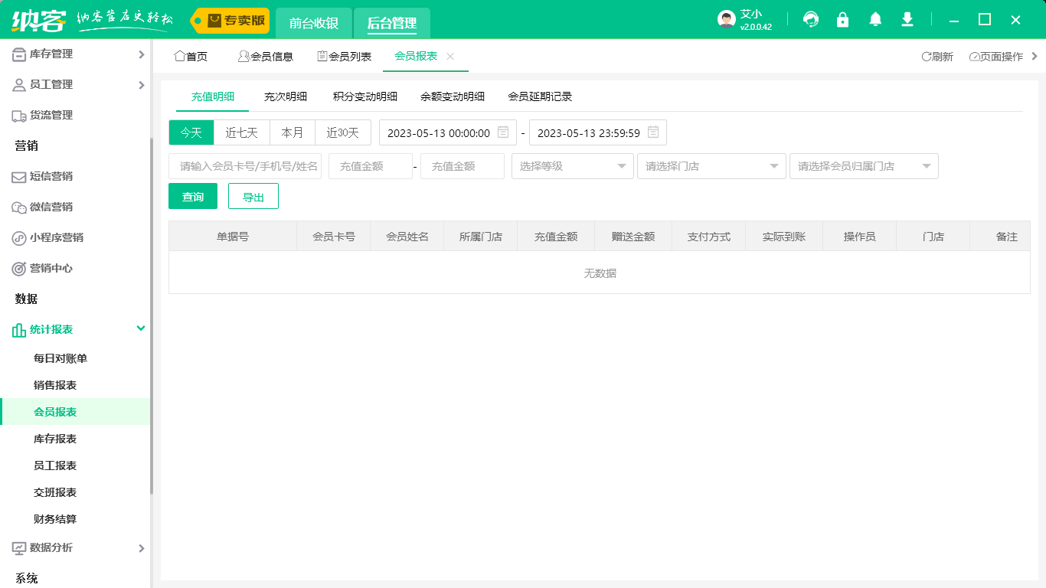Screen dimensions: 1046x588
Task: Click the 导出 export button
Action: click(253, 196)
